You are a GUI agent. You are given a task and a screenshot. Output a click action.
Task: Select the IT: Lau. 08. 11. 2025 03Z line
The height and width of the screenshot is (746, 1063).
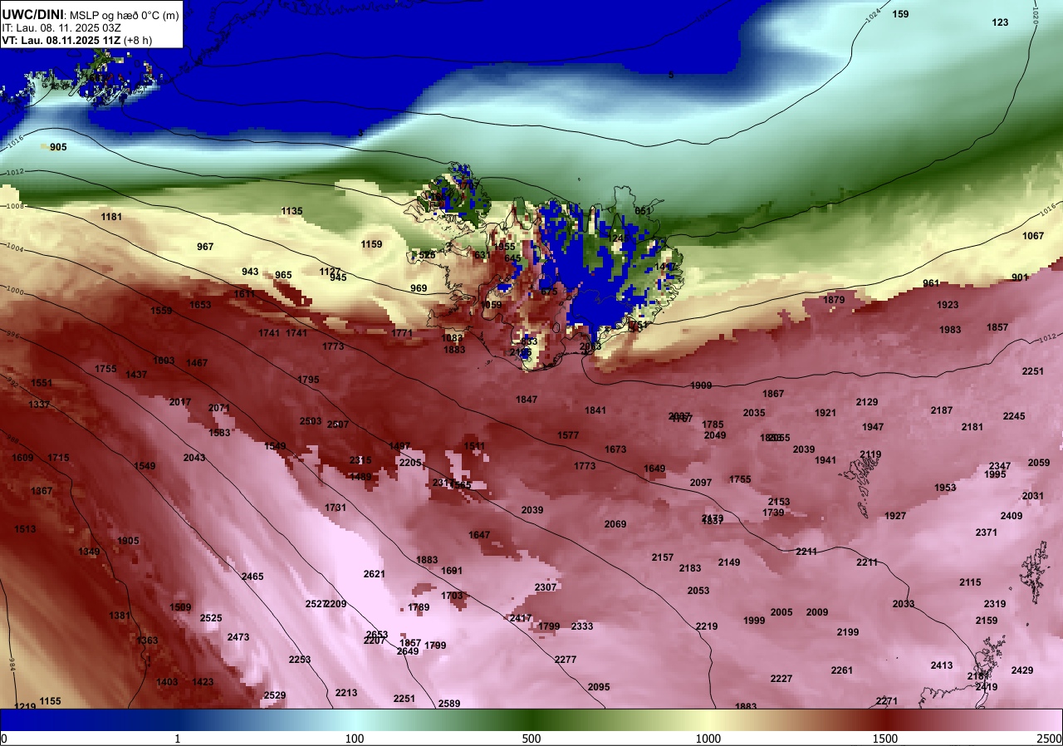point(61,27)
